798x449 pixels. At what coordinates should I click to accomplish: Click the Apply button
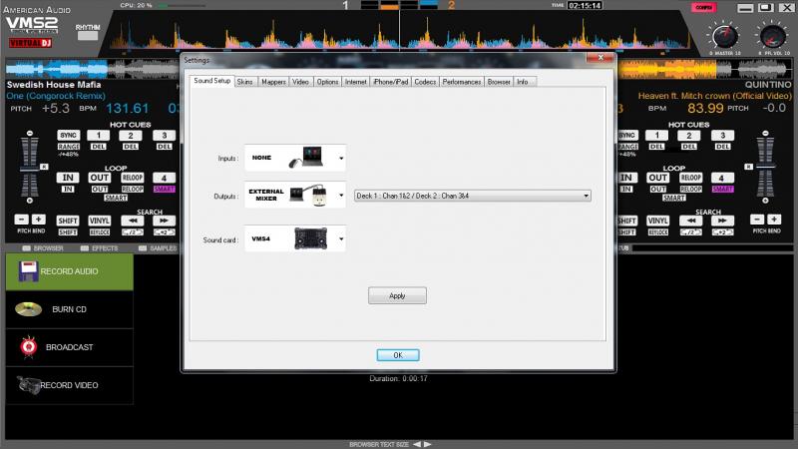[397, 295]
